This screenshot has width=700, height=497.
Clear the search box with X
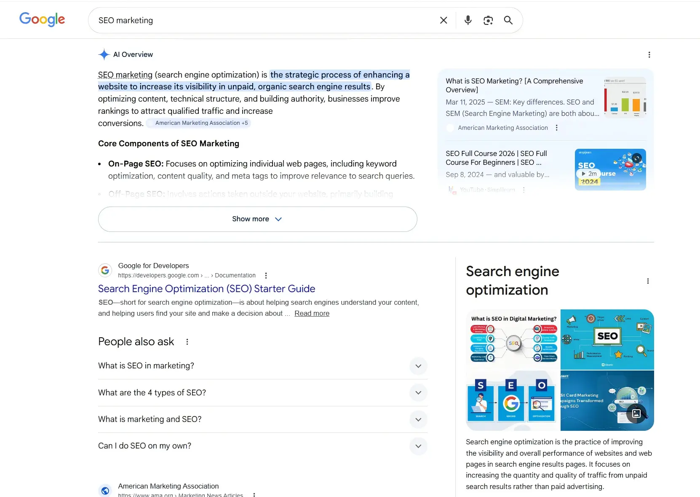(x=444, y=20)
